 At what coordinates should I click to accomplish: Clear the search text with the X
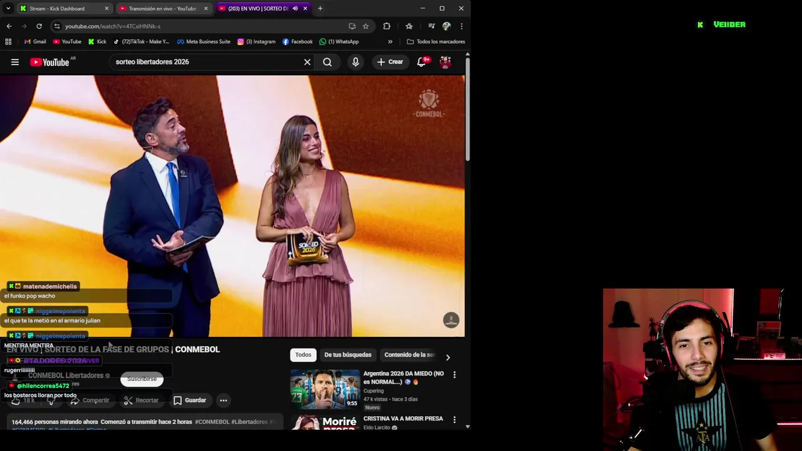(x=307, y=62)
